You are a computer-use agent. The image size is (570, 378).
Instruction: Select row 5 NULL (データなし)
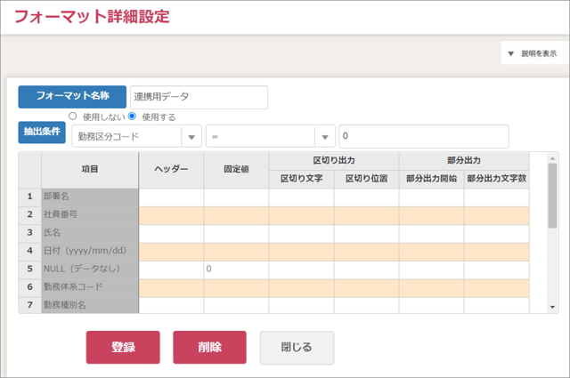[x=90, y=270]
